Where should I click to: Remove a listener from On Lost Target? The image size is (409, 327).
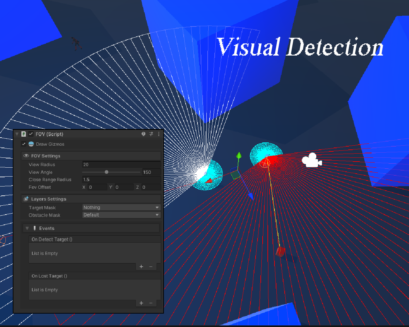click(x=151, y=303)
